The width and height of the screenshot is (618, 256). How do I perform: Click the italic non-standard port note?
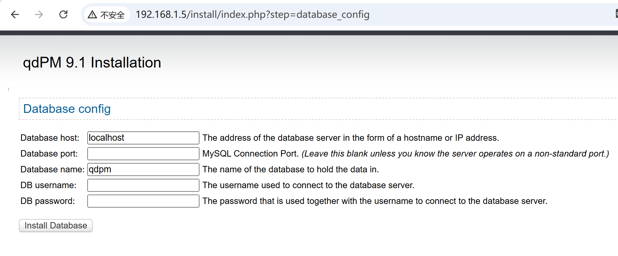(x=455, y=154)
